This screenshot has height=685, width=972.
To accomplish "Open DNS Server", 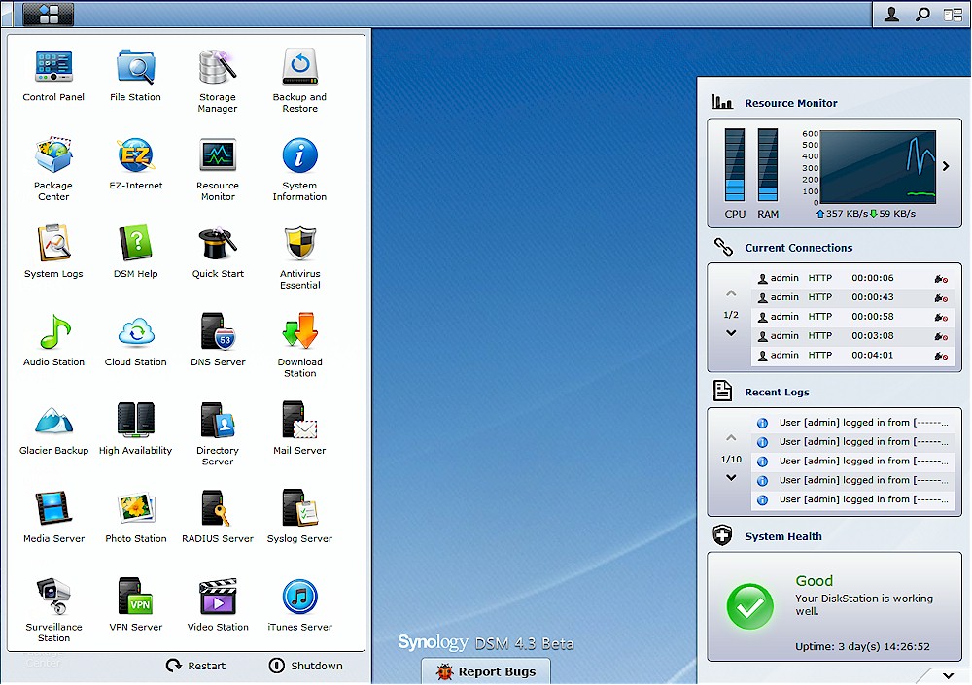I will (218, 340).
